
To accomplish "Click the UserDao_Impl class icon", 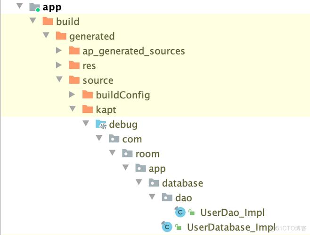I will (180, 212).
